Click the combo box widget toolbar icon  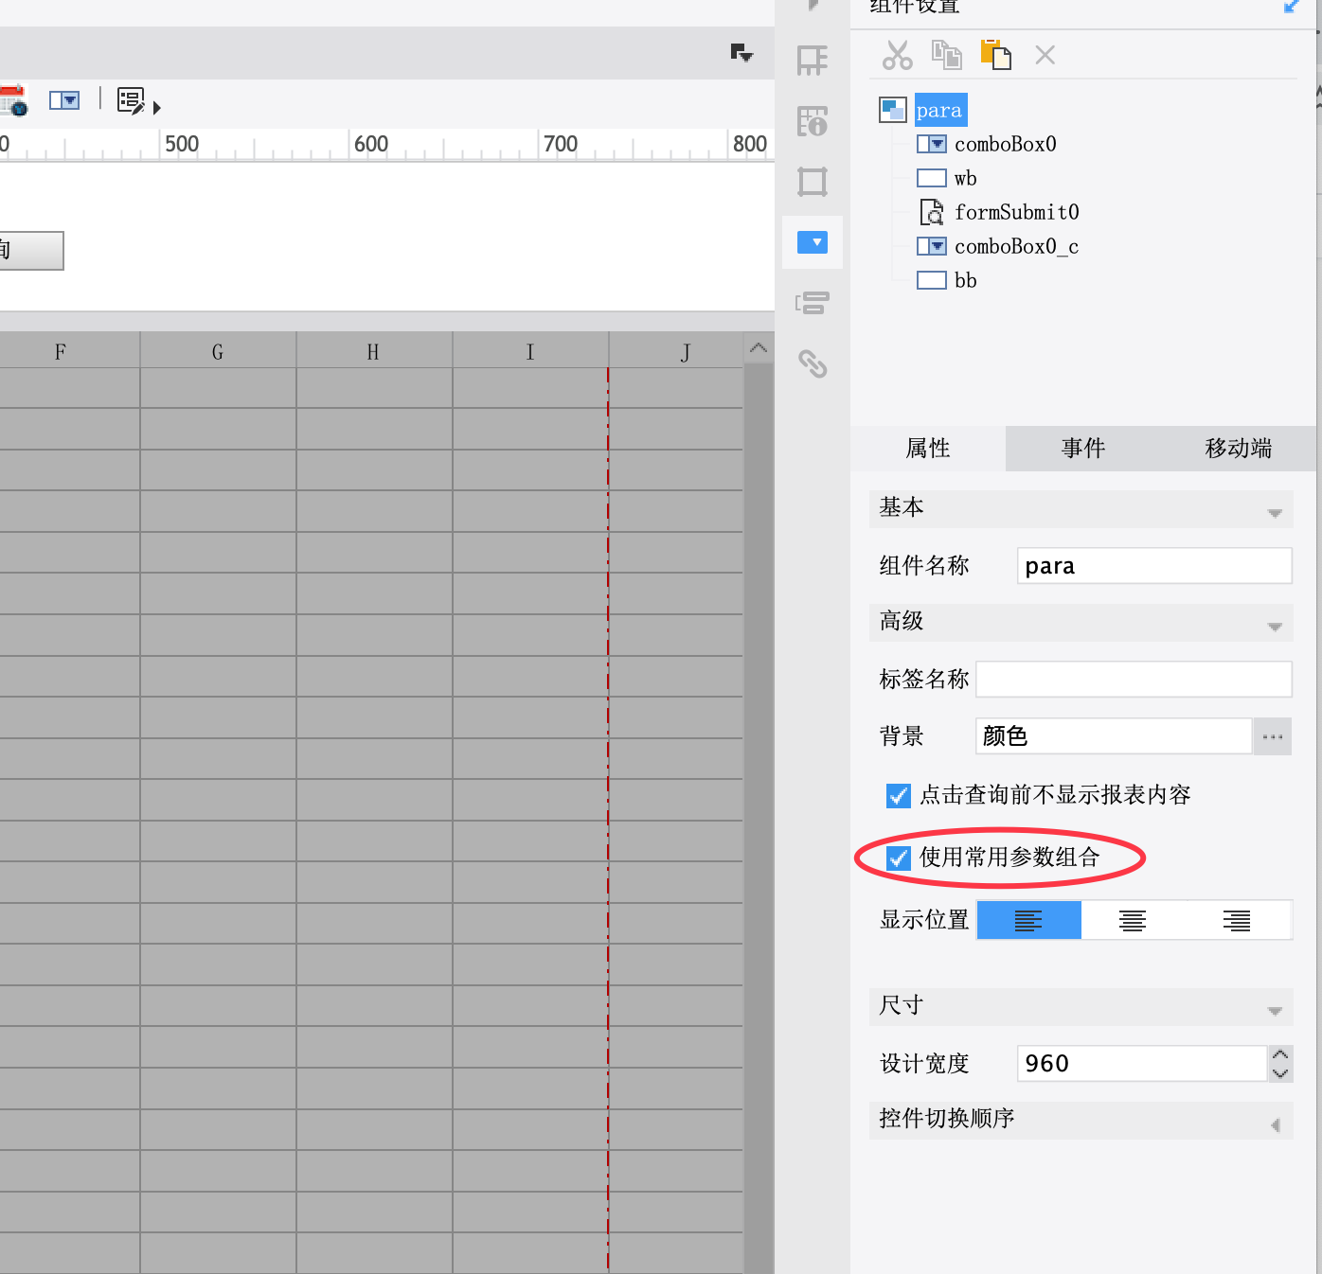click(64, 100)
